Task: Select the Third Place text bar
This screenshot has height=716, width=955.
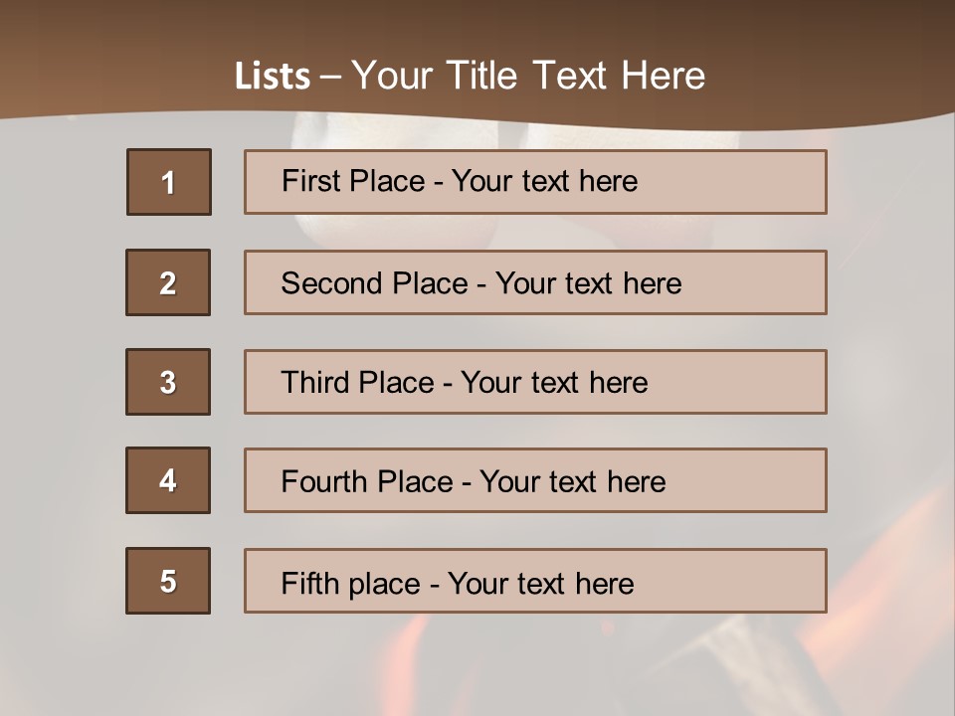Action: click(535, 382)
